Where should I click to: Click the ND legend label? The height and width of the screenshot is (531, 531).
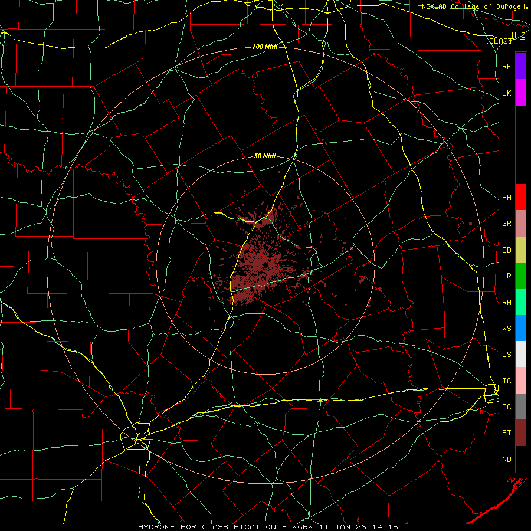(x=507, y=460)
